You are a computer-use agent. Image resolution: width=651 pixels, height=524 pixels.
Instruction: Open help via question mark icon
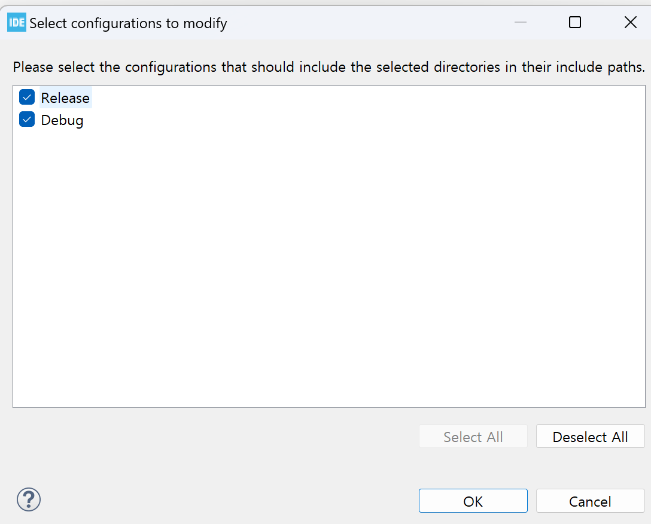29,499
